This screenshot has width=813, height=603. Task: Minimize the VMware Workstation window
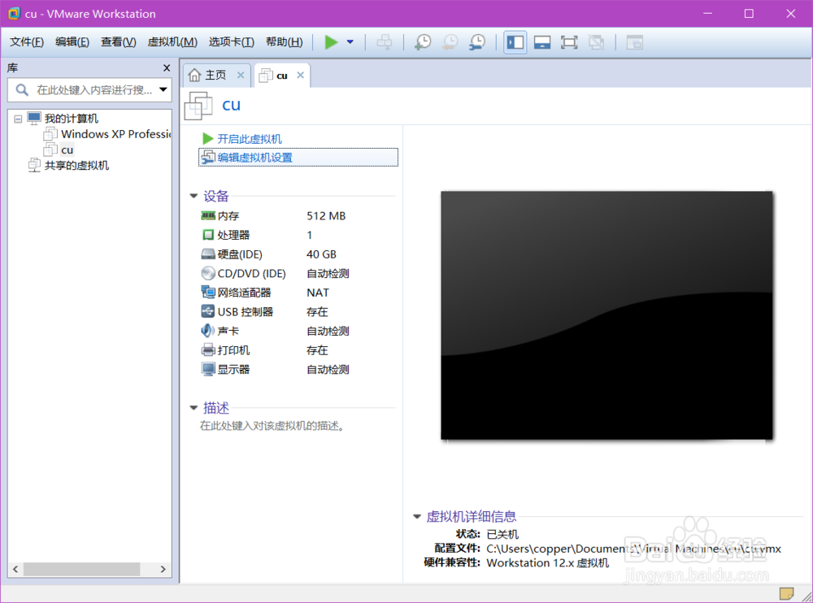point(708,14)
